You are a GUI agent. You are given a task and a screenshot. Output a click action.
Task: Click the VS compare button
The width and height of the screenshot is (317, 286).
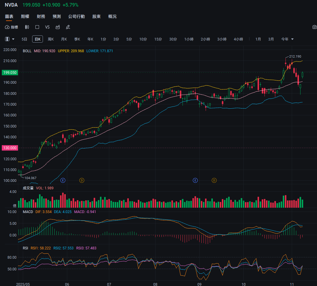47,27
